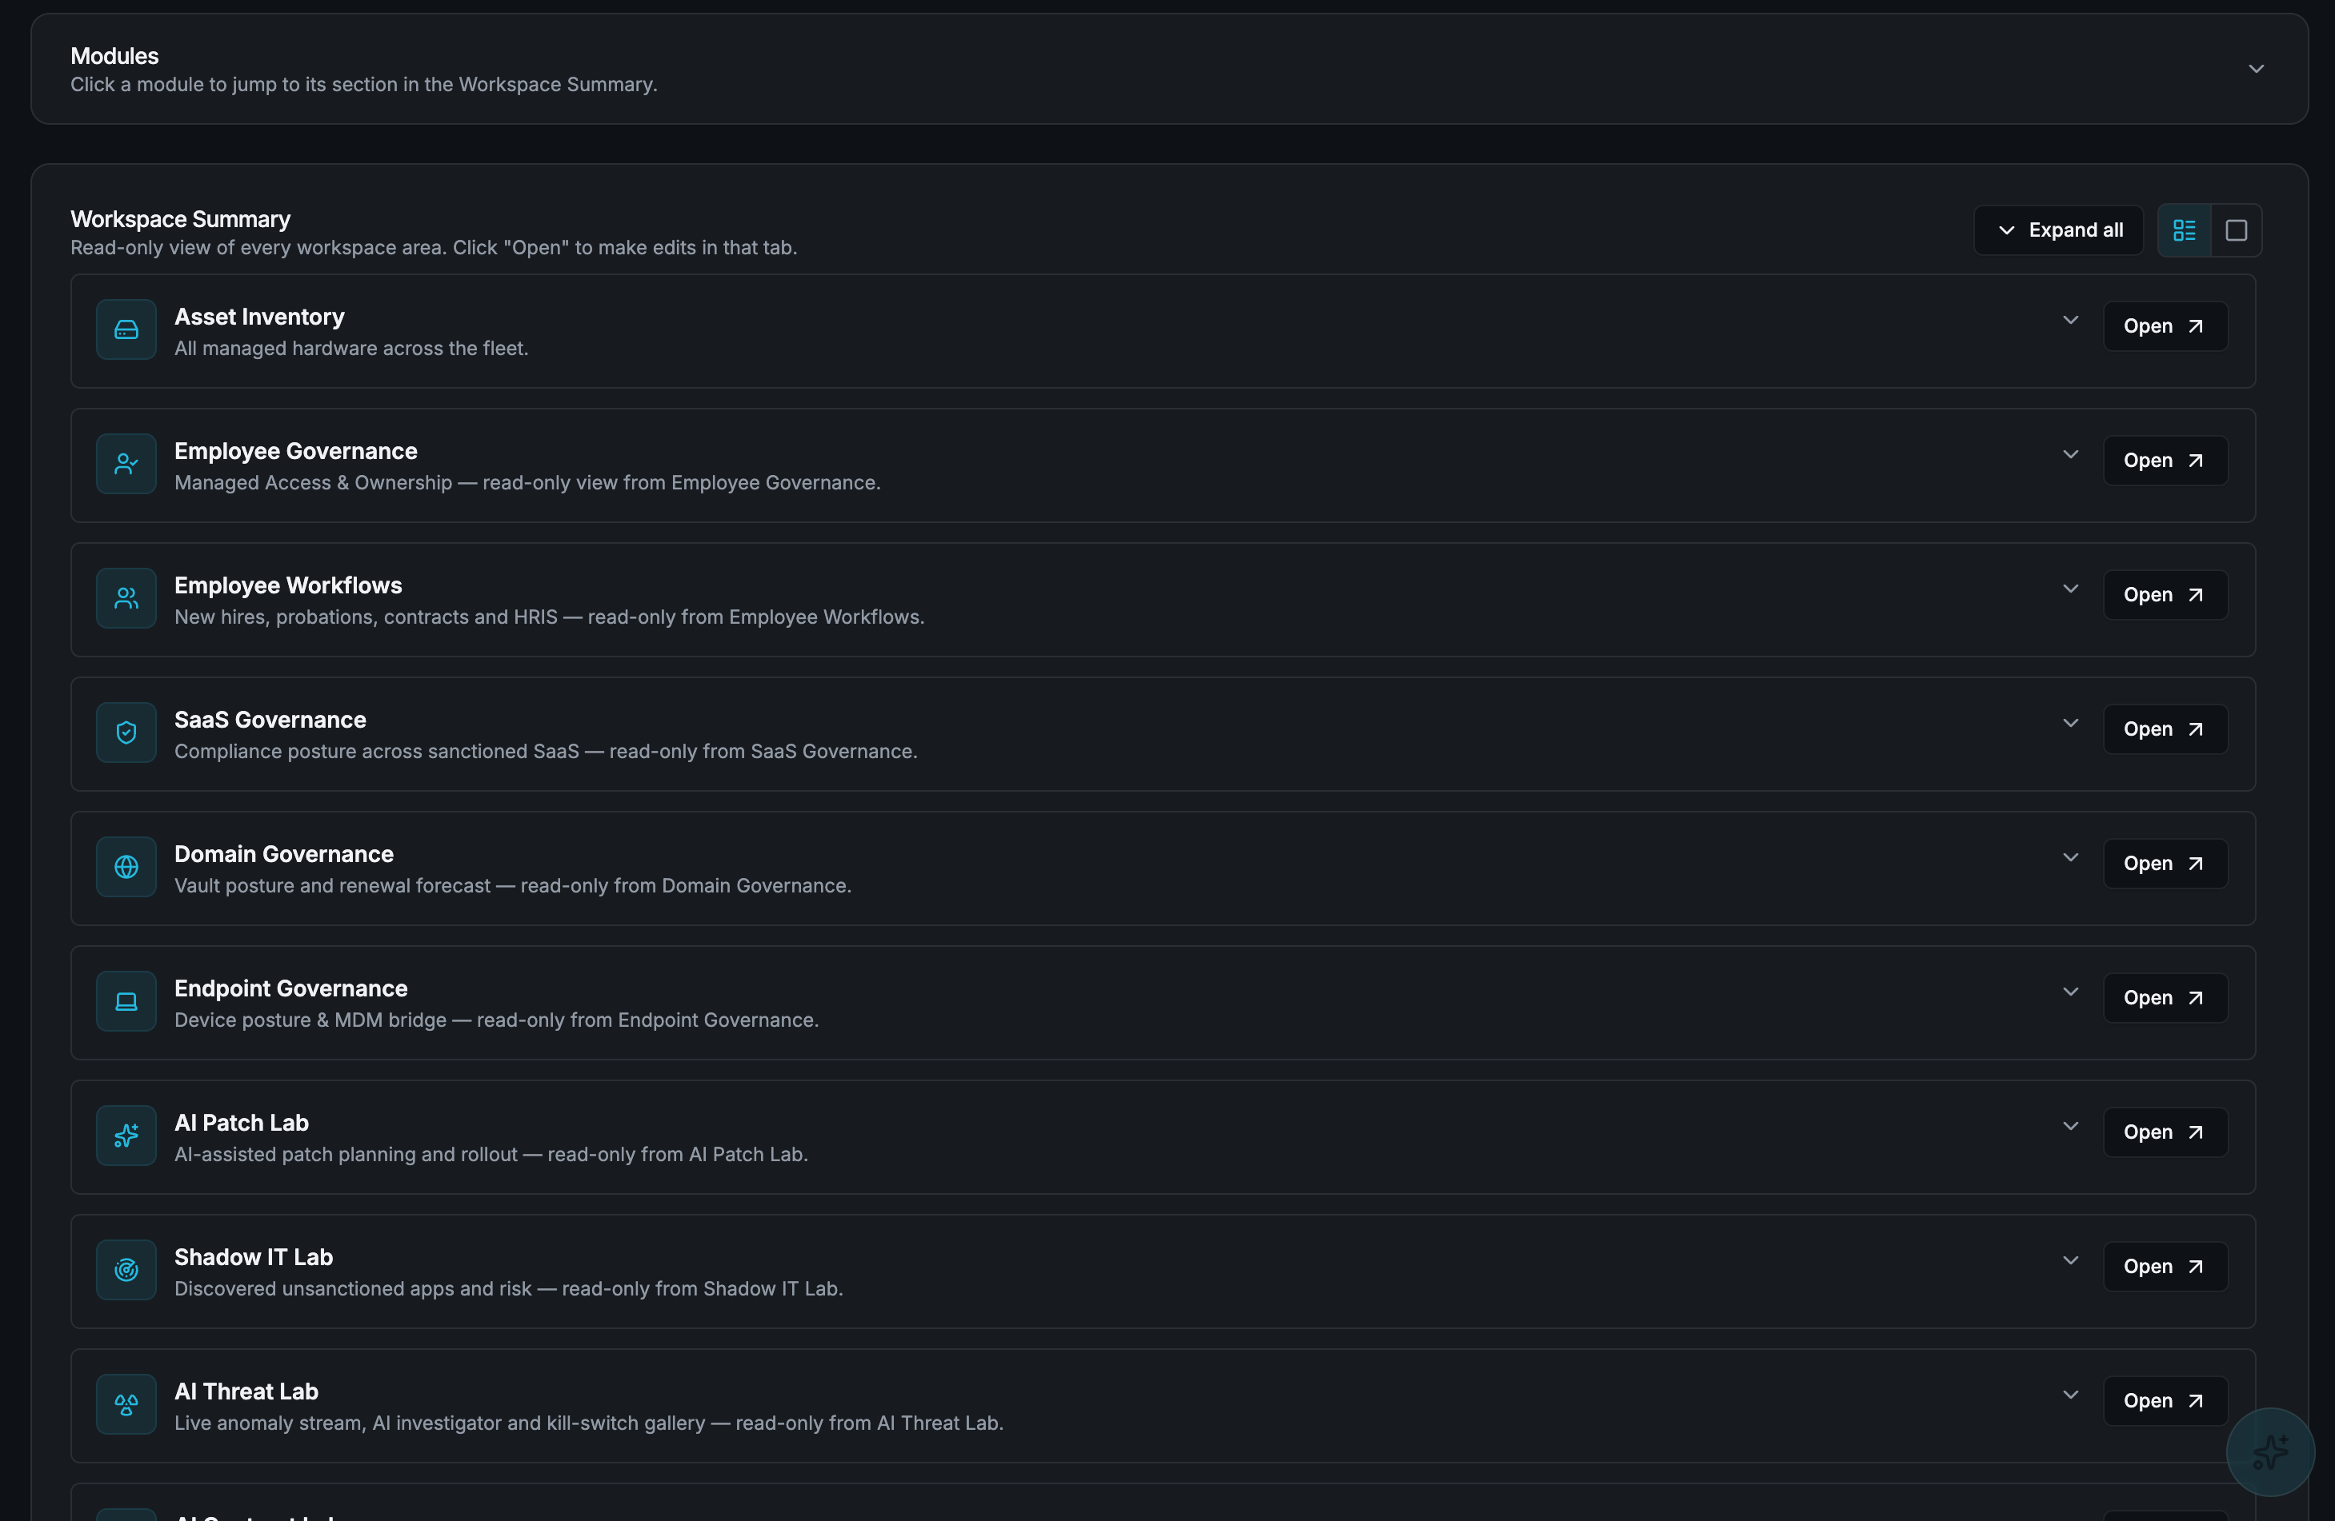Click the Domain Governance title
This screenshot has width=2335, height=1521.
click(283, 854)
